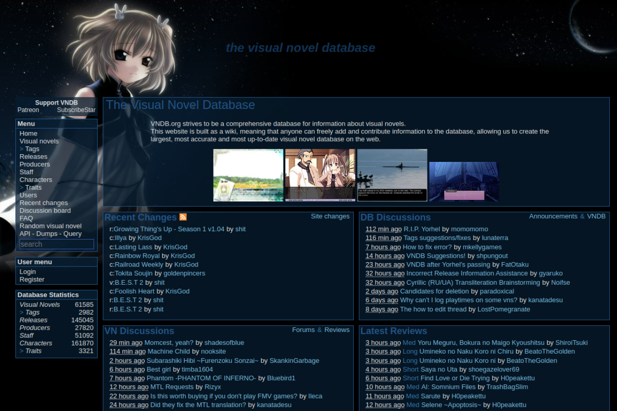This screenshot has height=411, width=617.
Task: Open Subarashiki Hibi ~Furenzoku Sonzai~ discussion
Action: click(202, 360)
